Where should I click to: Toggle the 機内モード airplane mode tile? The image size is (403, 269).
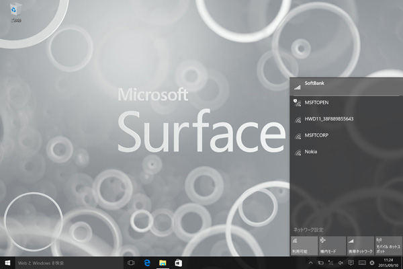332,246
